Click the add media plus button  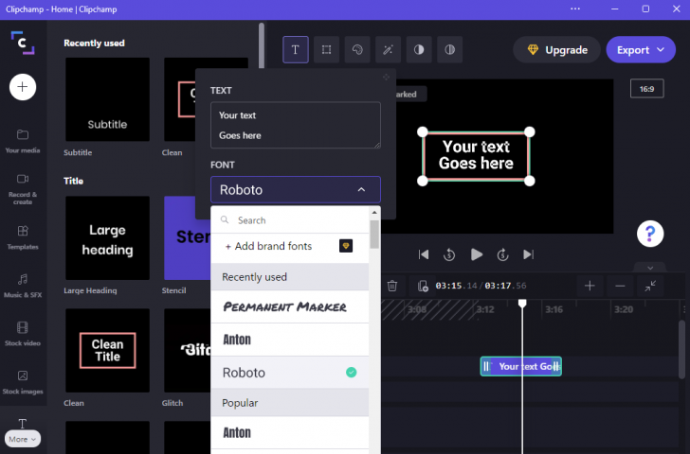point(23,87)
